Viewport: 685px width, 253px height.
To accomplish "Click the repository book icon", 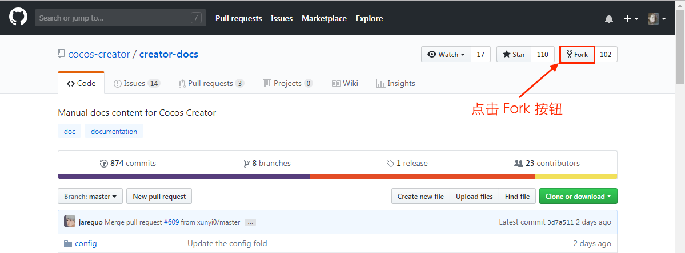I will click(x=61, y=54).
